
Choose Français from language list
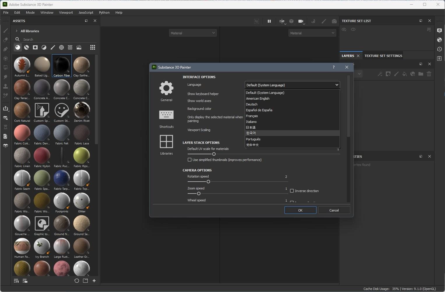(x=292, y=116)
